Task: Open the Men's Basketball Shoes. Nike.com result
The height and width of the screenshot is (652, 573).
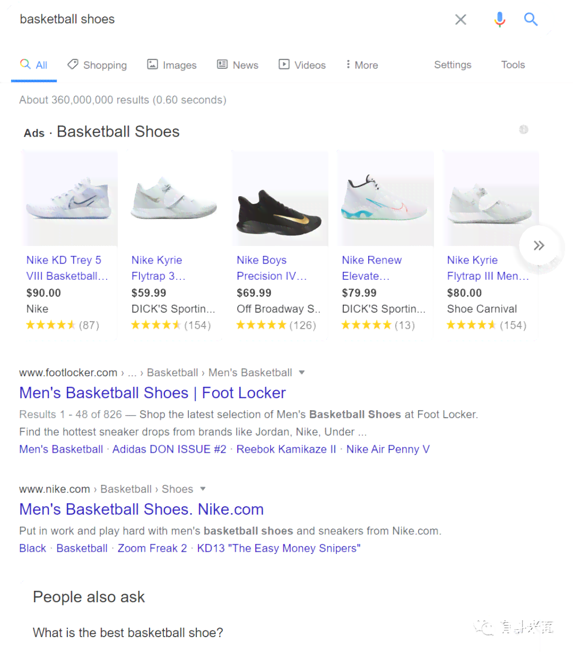Action: point(141,509)
